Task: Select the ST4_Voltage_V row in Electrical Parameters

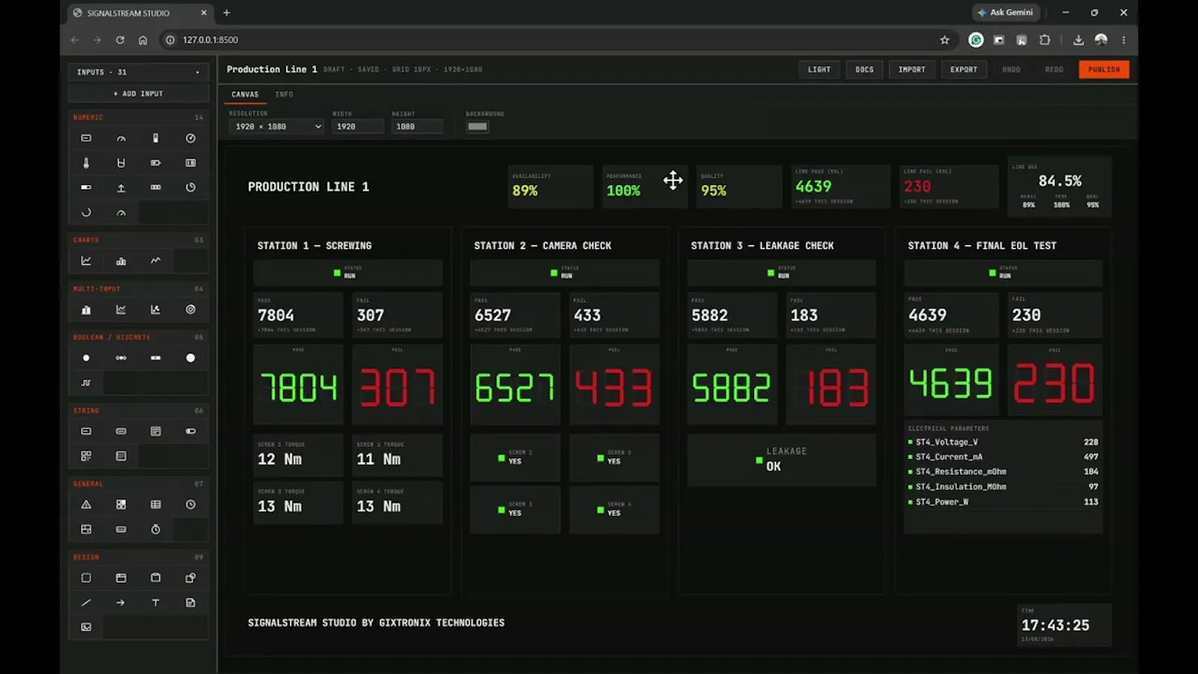Action: coord(1003,442)
